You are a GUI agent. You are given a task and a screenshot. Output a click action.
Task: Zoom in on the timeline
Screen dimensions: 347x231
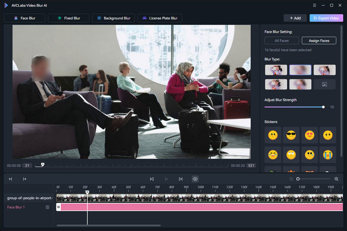(337, 179)
